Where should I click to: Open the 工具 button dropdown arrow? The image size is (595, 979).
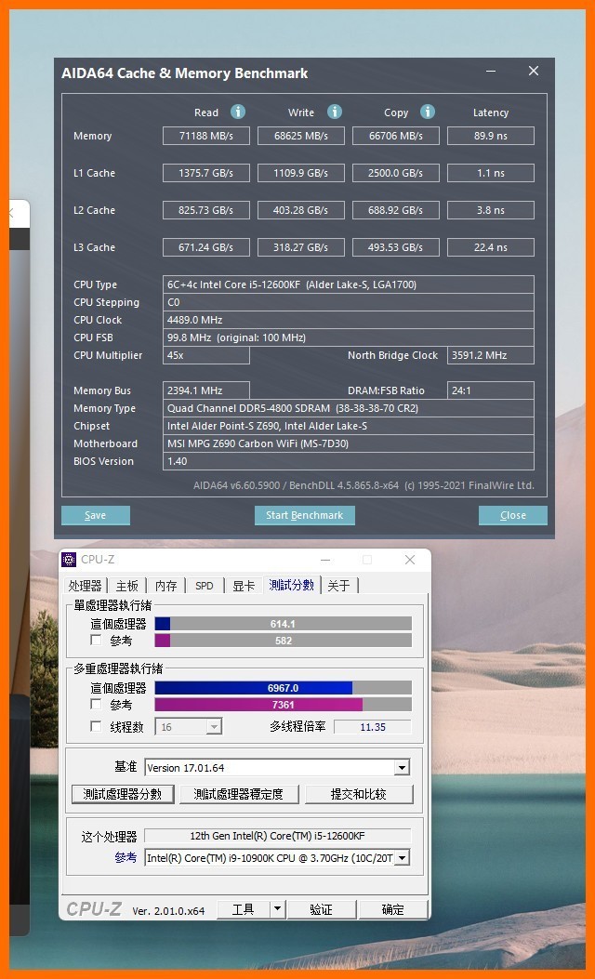point(278,909)
